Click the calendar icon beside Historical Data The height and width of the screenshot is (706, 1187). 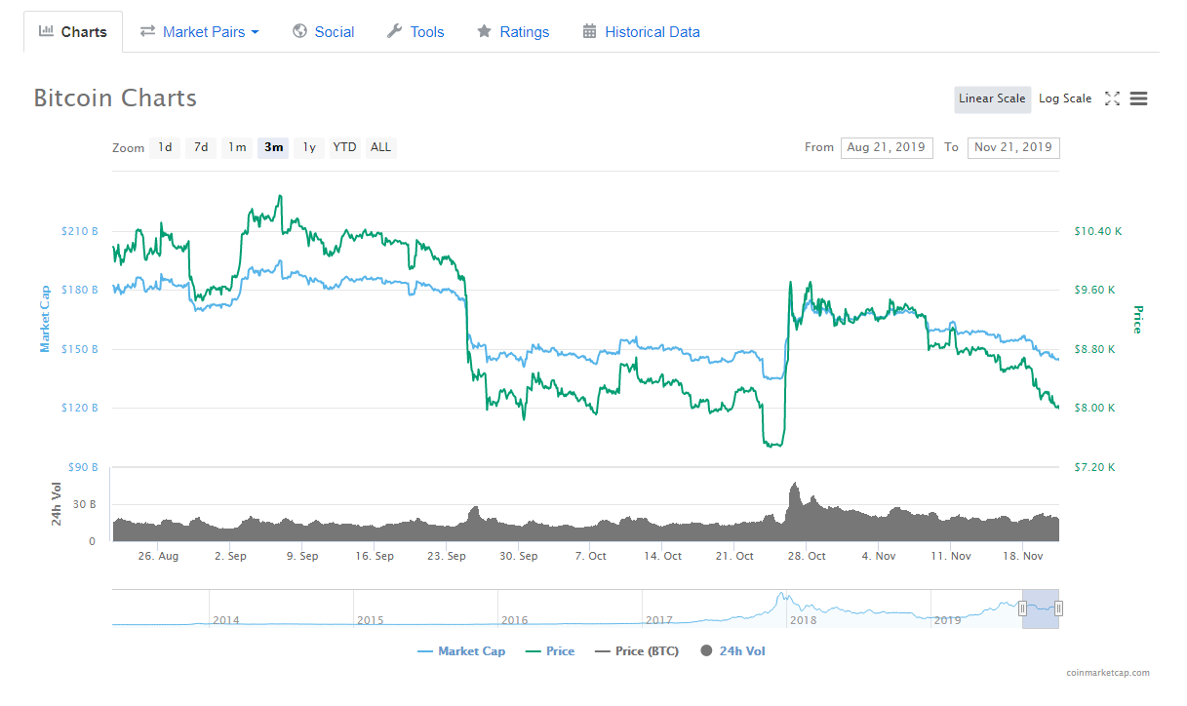[589, 31]
